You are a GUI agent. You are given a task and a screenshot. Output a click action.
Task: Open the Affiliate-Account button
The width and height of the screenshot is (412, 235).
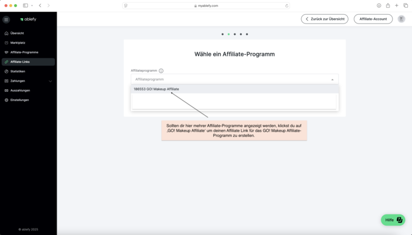pos(373,19)
